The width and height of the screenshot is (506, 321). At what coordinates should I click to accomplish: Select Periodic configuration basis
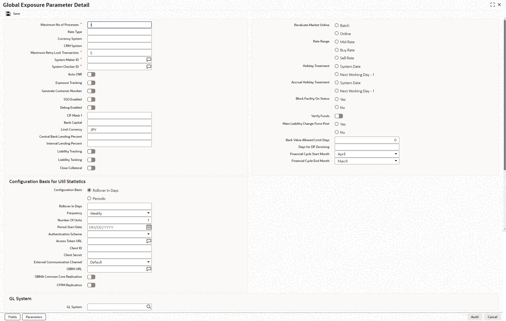tap(89, 198)
